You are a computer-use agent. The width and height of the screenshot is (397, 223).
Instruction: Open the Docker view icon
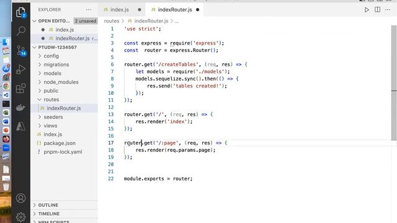point(20,107)
